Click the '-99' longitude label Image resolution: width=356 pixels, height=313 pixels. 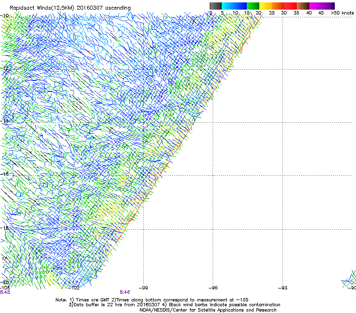pos(143,288)
